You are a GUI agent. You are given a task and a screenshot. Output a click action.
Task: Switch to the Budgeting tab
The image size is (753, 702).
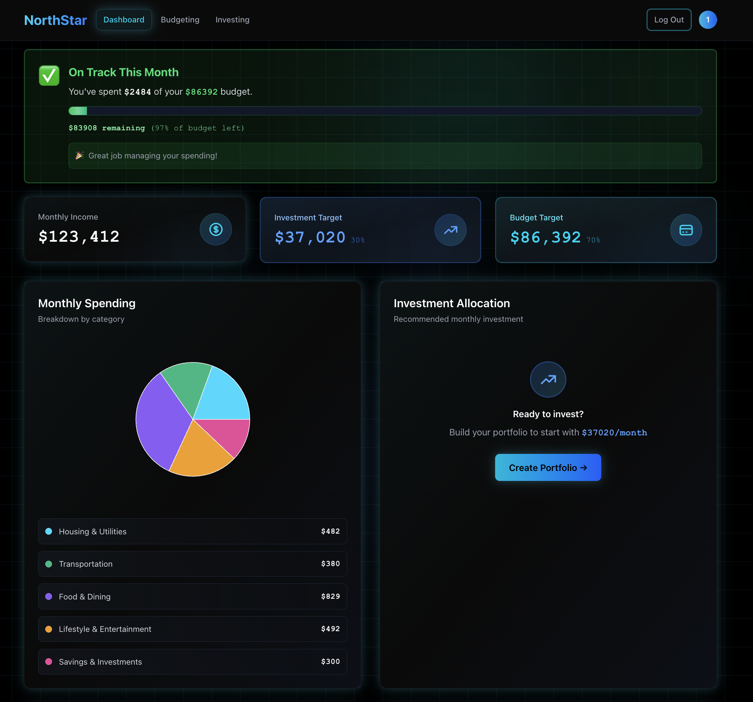[180, 20]
